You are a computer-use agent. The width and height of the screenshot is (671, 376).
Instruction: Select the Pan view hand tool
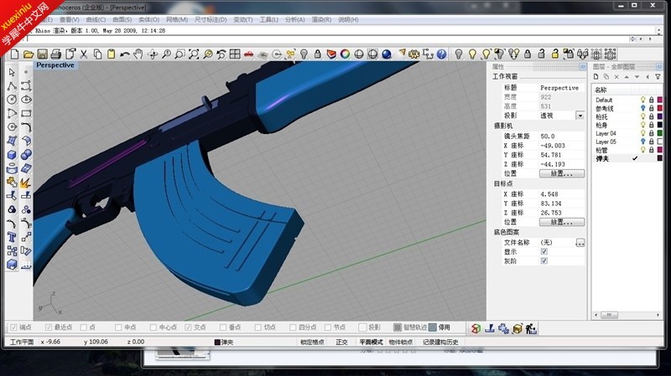138,54
